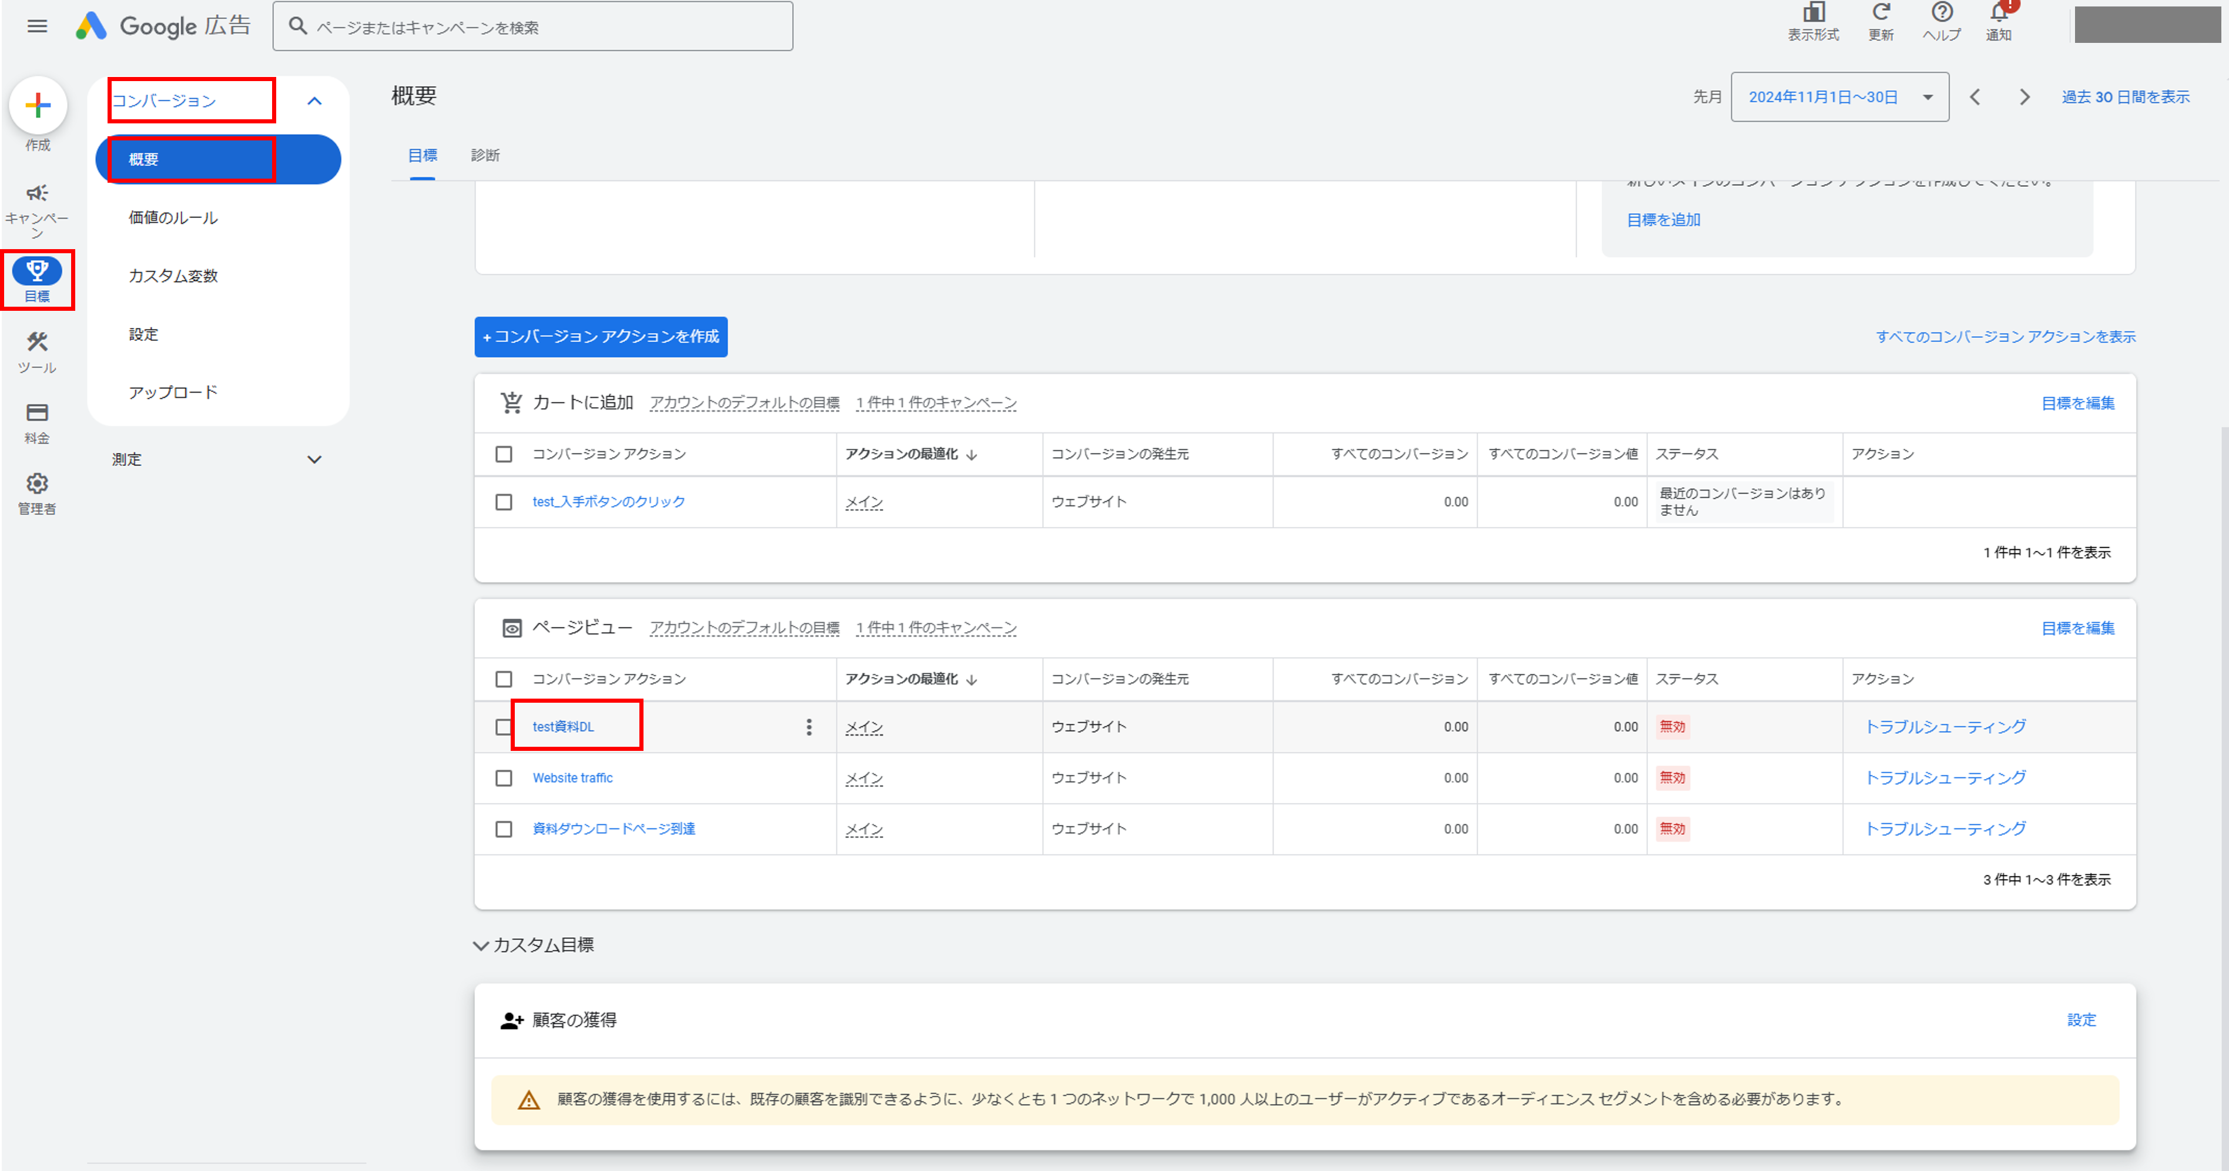Click 1 件中 1 件のキャンペーン in カートに追加
This screenshot has width=2229, height=1171.
936,404
